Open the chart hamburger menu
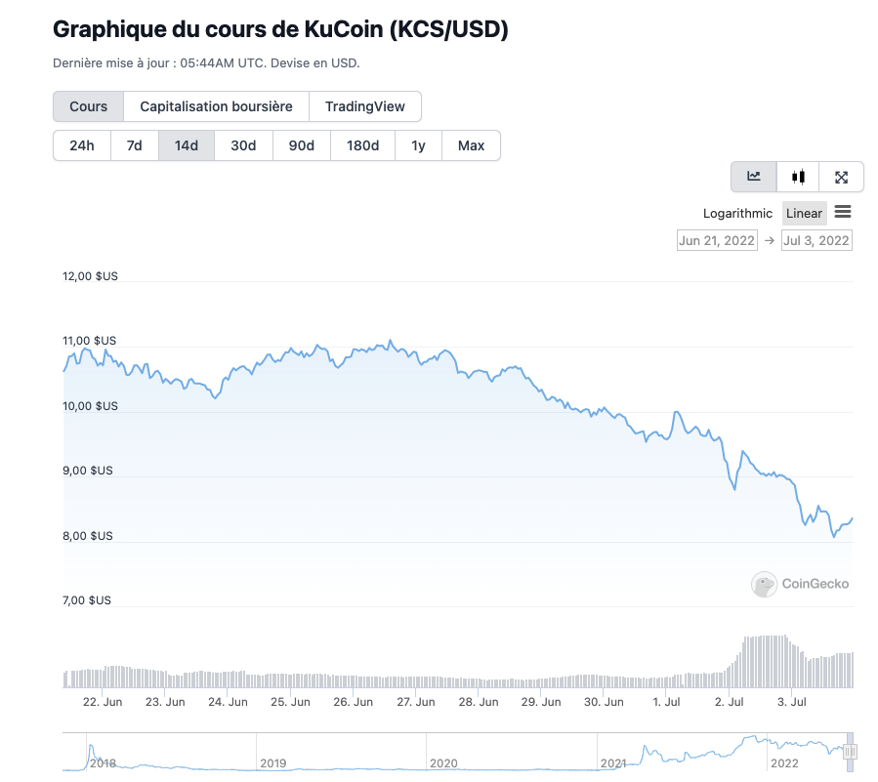Viewport: 878px width, 782px height. 843,212
